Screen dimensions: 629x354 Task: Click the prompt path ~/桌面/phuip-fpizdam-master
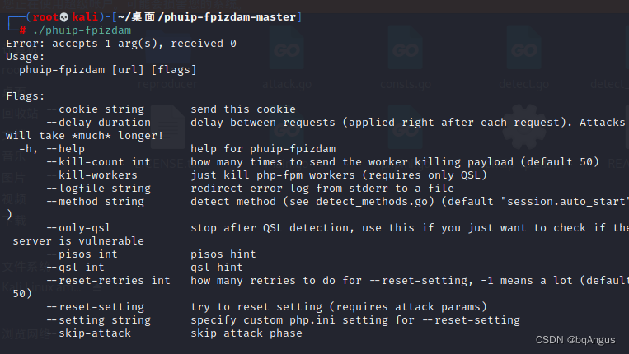207,17
